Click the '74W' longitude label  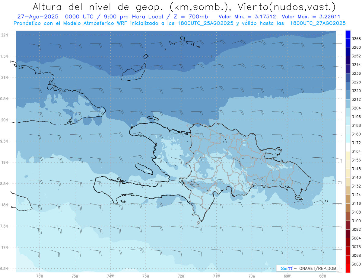[110, 276]
